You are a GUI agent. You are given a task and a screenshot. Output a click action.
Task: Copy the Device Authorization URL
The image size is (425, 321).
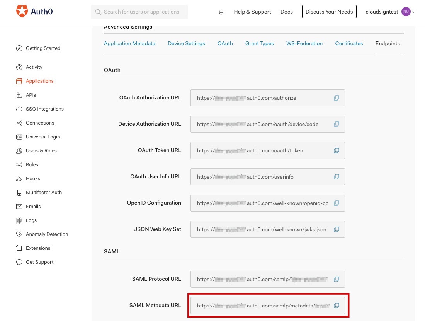click(x=337, y=124)
